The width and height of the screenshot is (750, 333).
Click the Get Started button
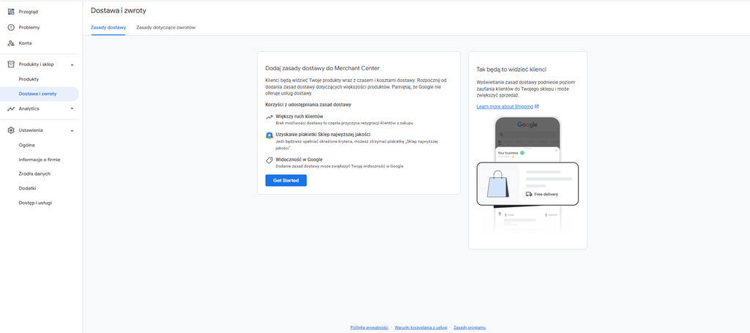coord(286,181)
